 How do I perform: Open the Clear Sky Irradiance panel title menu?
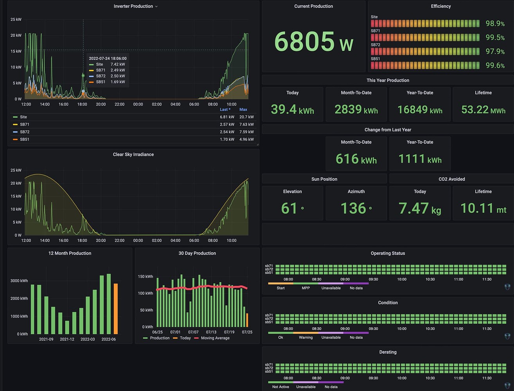click(x=133, y=154)
